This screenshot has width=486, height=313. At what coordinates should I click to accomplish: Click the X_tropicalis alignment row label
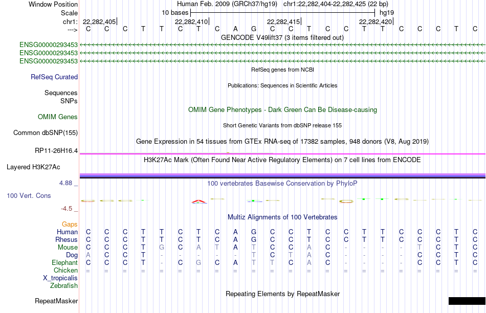coord(60,278)
